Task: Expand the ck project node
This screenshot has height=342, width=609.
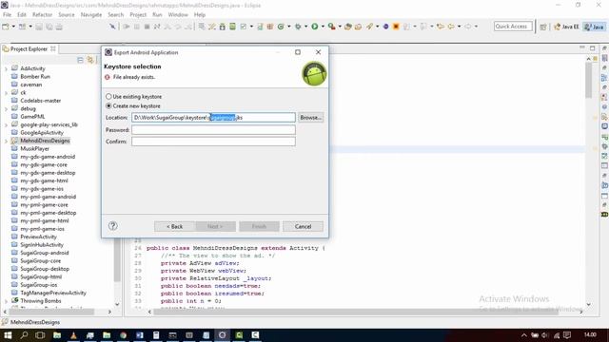Action: [6, 93]
